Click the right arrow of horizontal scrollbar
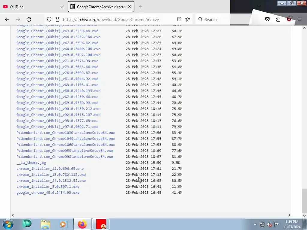307x230 pixels. tap(289, 215)
